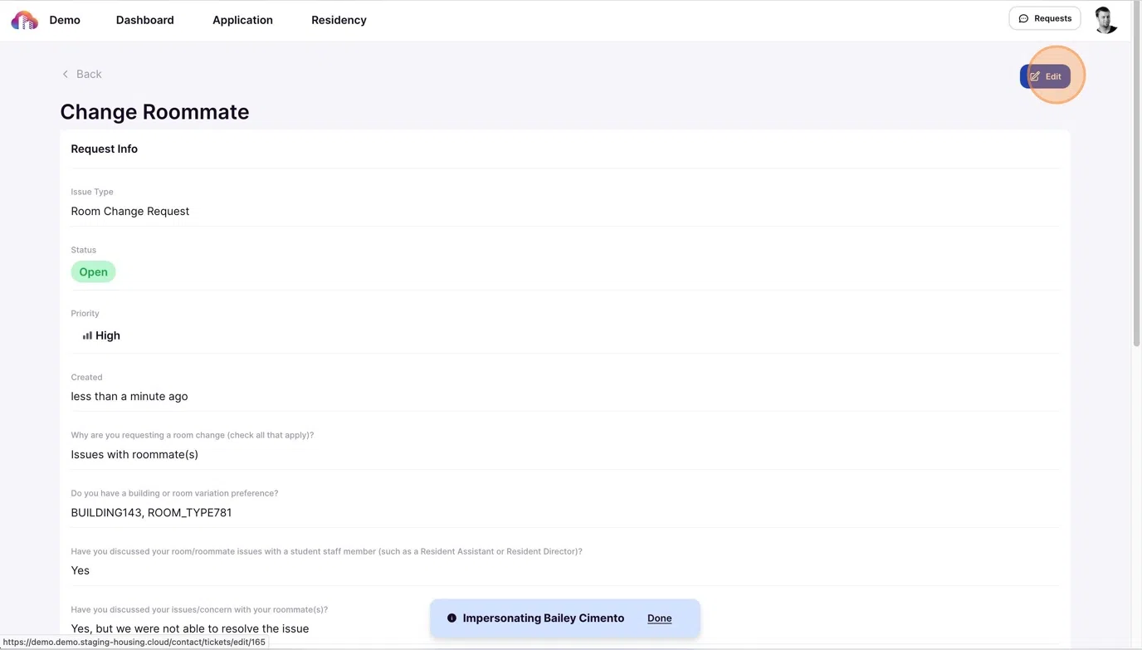The image size is (1142, 650).
Task: Go to the Application nav tab
Action: [x=242, y=20]
